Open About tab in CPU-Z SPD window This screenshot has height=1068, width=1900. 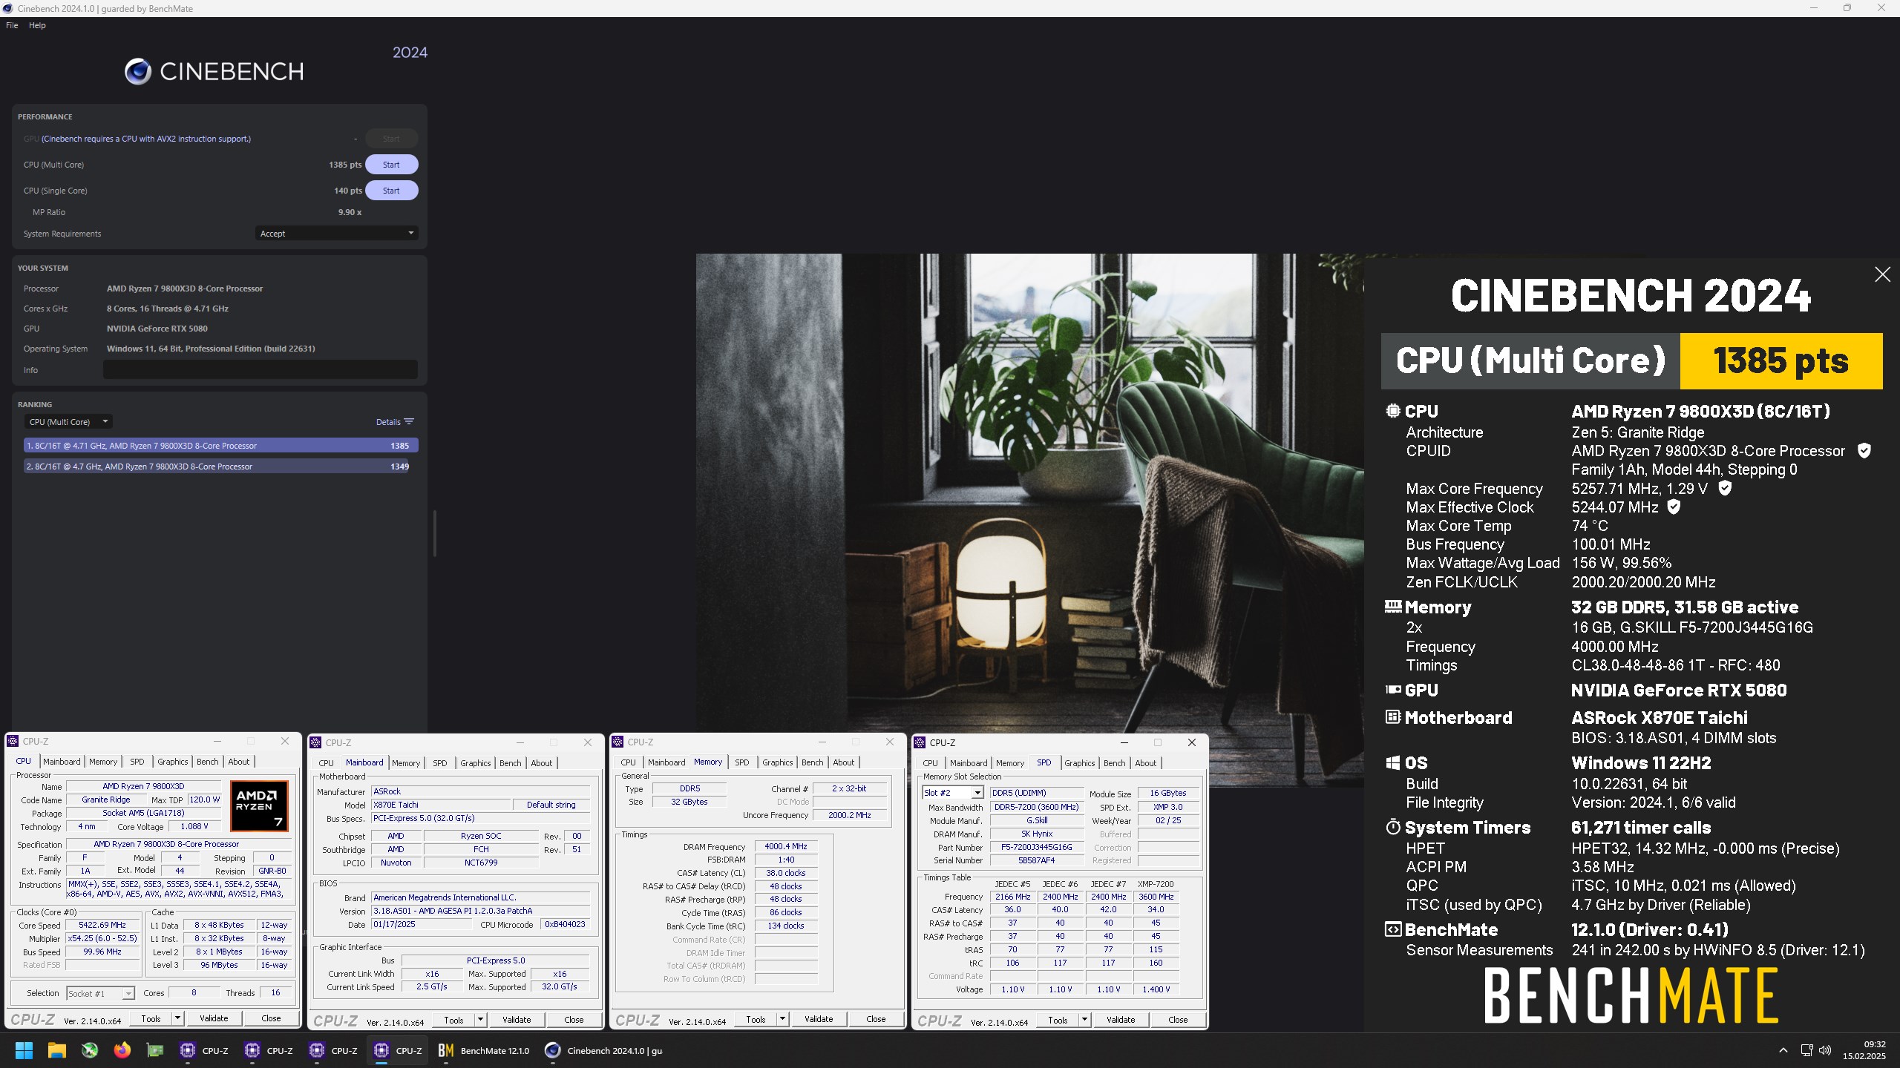coord(1145,763)
